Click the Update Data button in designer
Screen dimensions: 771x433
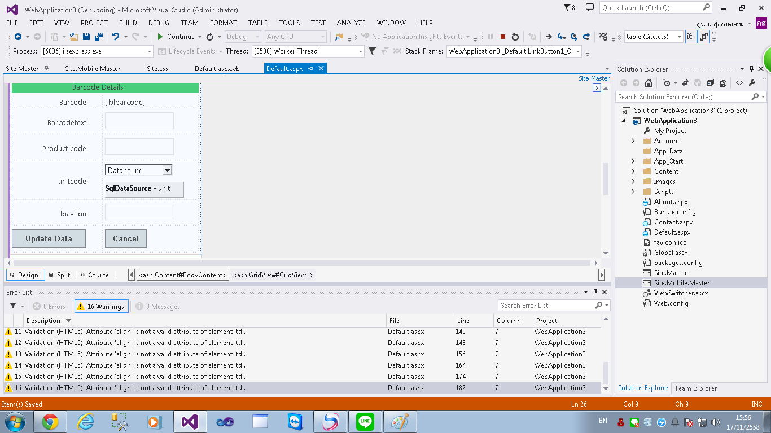click(49, 238)
